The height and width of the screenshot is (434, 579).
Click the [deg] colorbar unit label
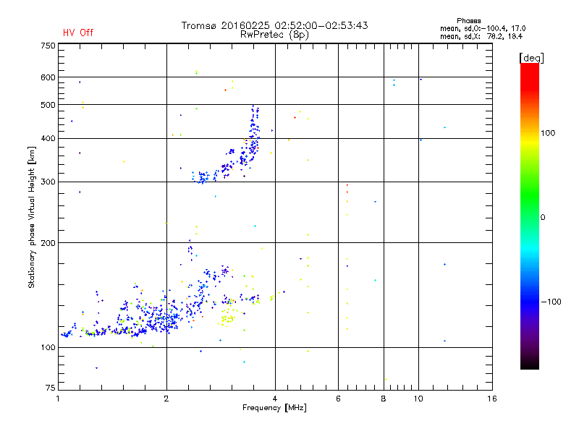coord(531,58)
